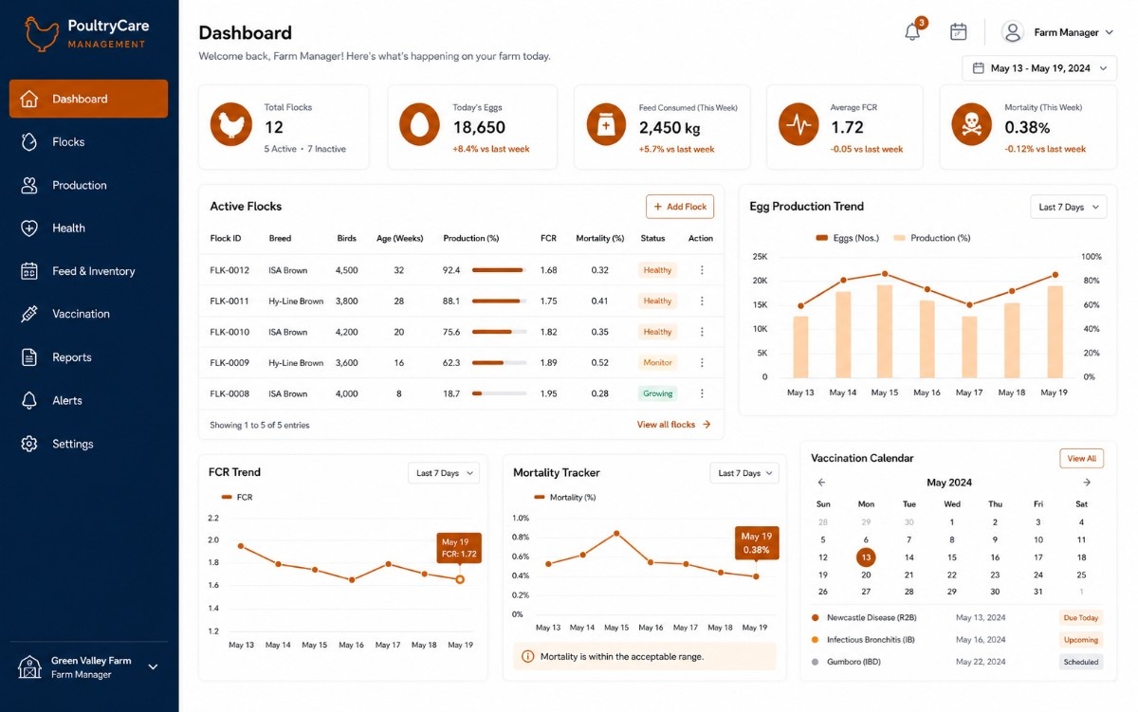Open the May 13 - May 19, 2024 date range picker

pyautogui.click(x=1039, y=68)
